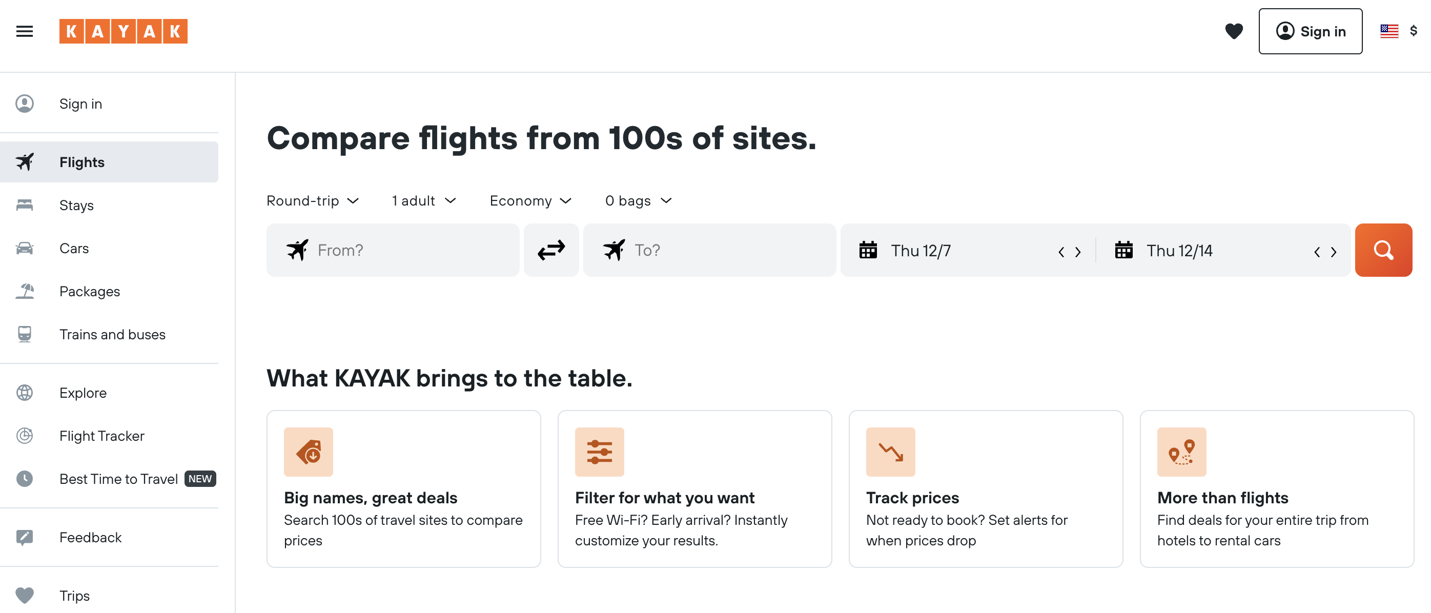Click the Filter for what you want heading
1431x613 pixels.
point(664,497)
